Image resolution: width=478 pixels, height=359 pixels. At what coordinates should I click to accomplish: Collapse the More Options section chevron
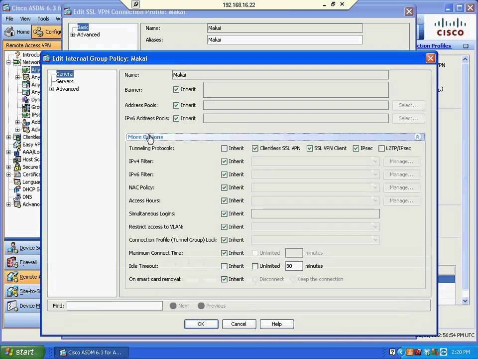418,137
